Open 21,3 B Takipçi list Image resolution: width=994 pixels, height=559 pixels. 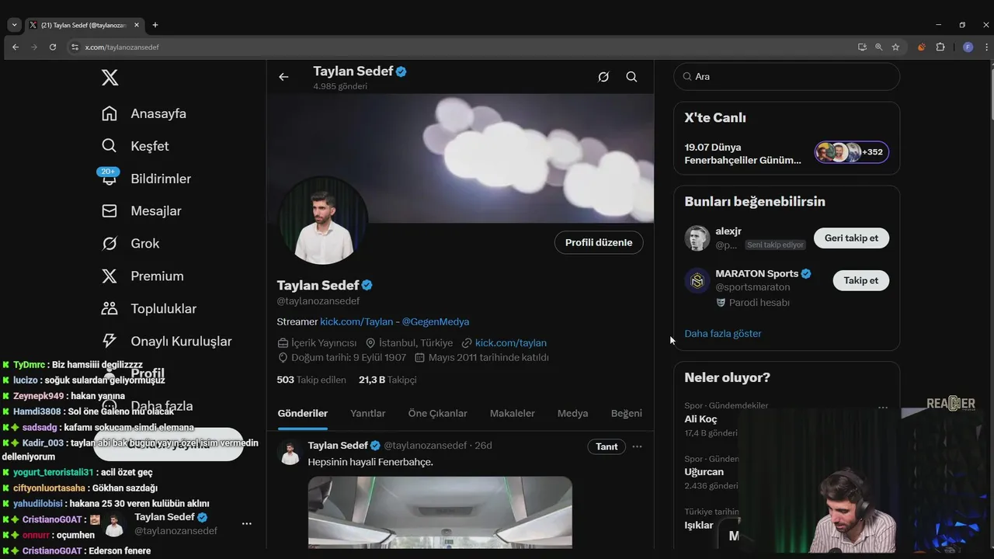coord(388,380)
